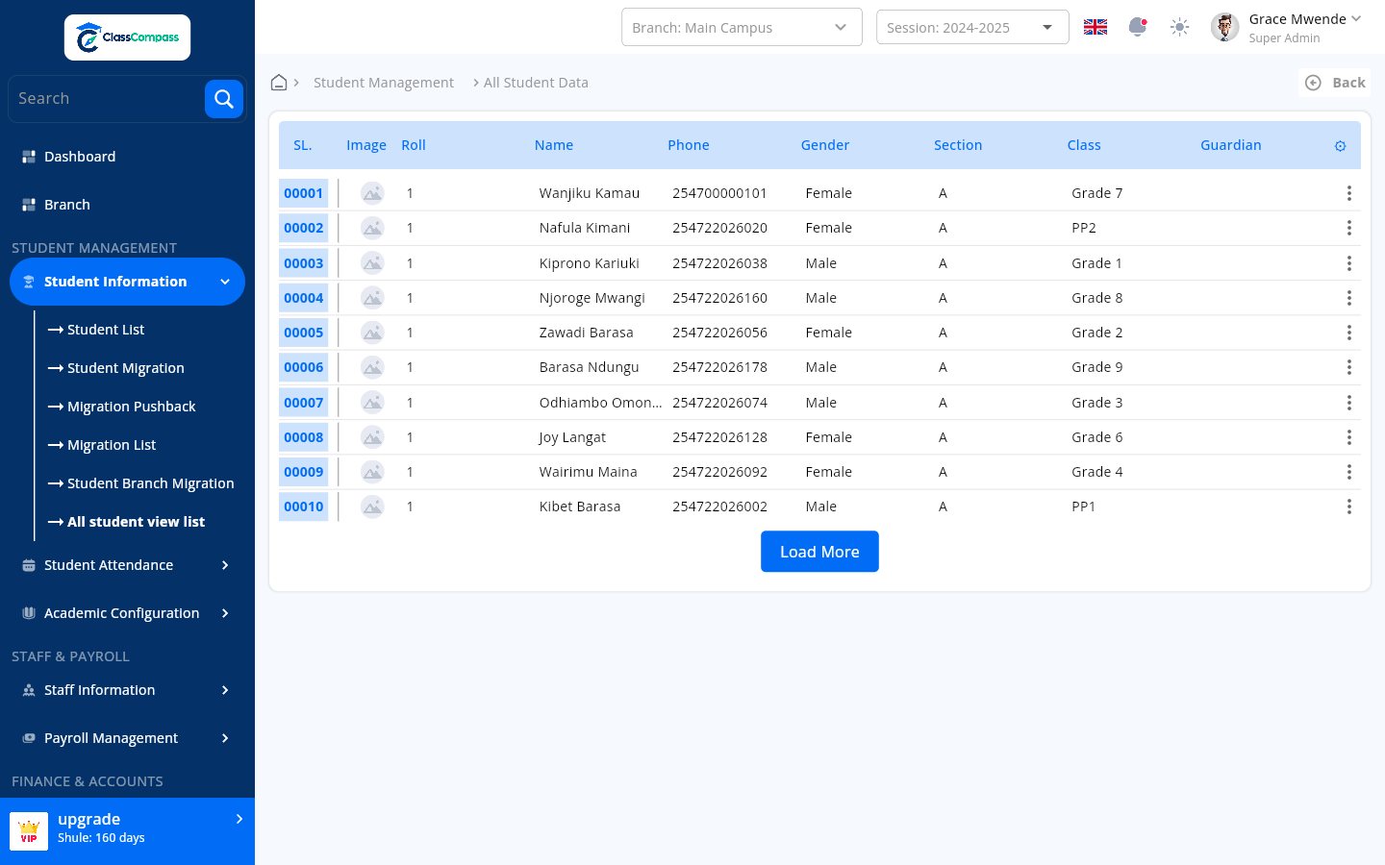This screenshot has width=1385, height=865.
Task: Click the name Joy Langat
Action: (572, 437)
